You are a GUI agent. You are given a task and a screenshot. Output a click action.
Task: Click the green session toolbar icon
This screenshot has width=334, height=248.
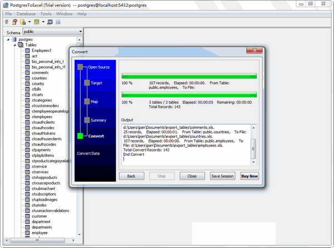(x=37, y=22)
